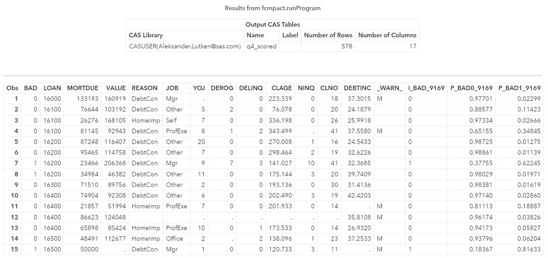Click the Number of Rows header

[x=328, y=35]
